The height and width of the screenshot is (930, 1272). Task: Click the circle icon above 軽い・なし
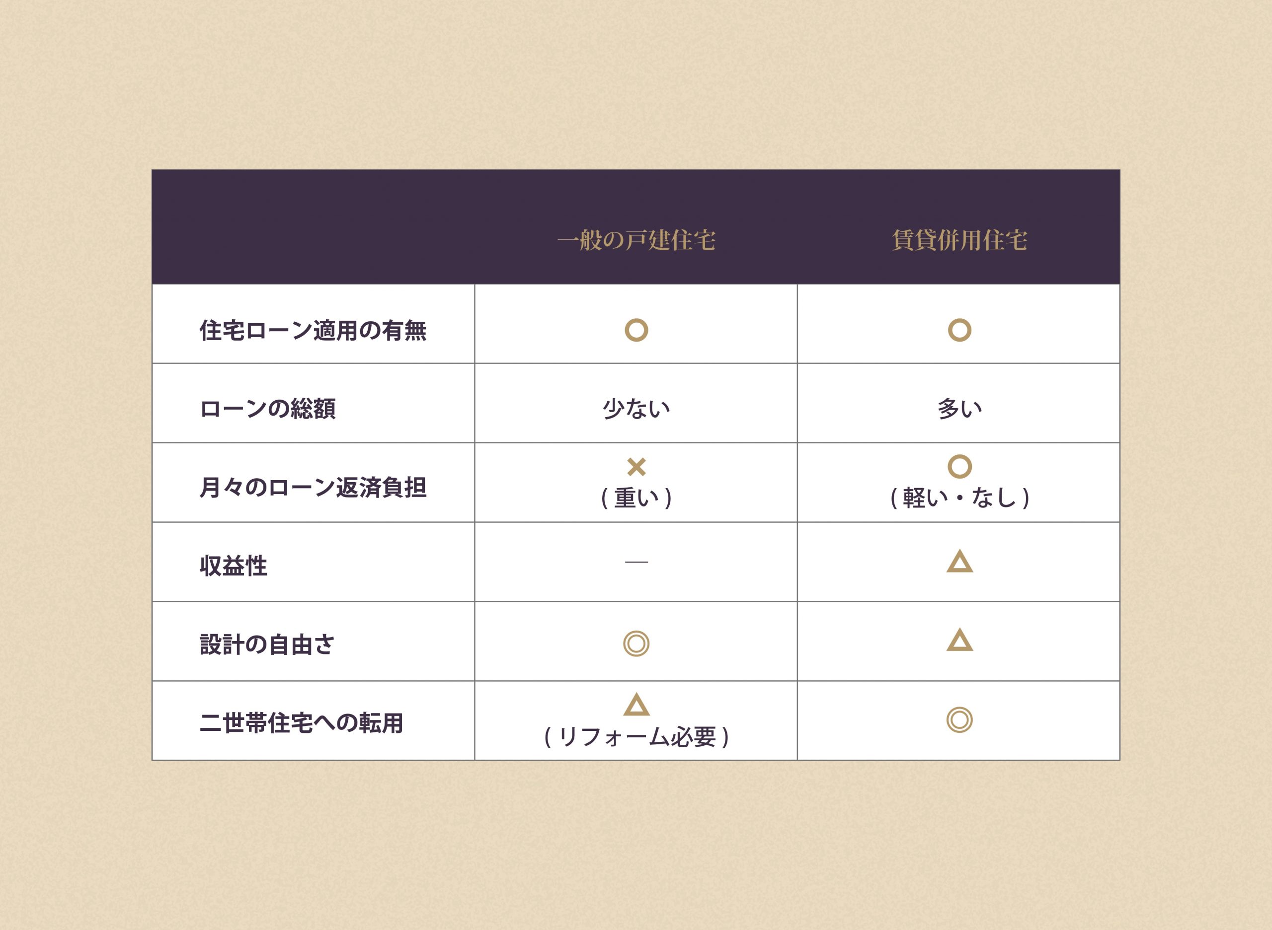click(959, 466)
